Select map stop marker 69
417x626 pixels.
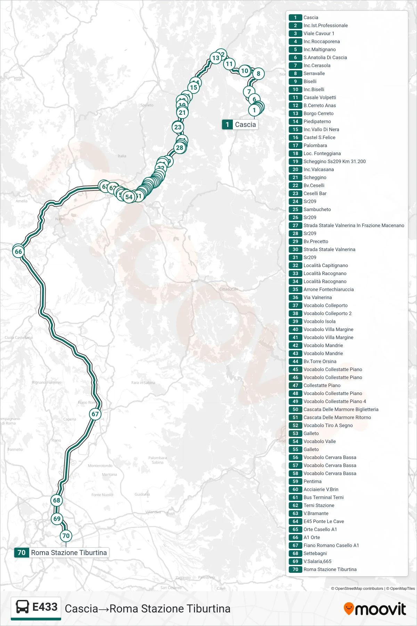tap(57, 519)
